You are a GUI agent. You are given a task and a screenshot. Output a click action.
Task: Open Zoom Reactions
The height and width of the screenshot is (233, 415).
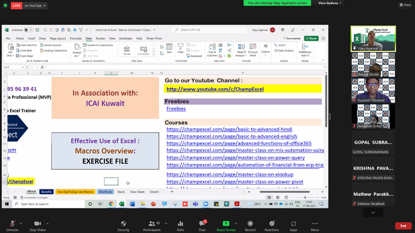tap(272, 226)
